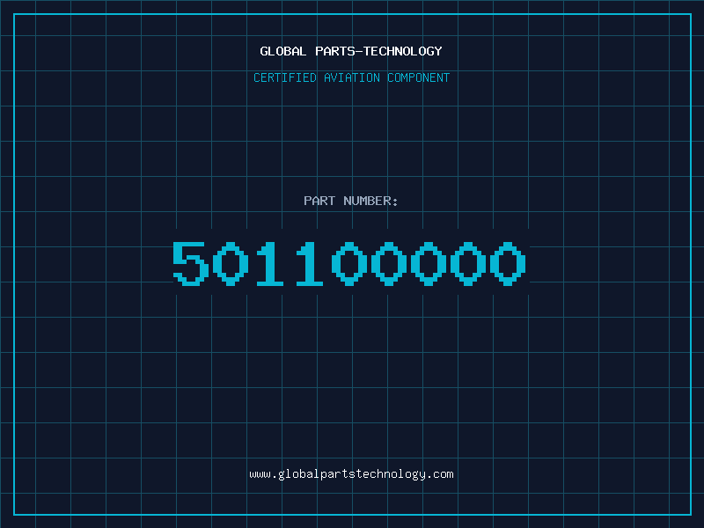Click the CERTIFIED AVIATION COMPONENT subtitle

click(x=351, y=77)
